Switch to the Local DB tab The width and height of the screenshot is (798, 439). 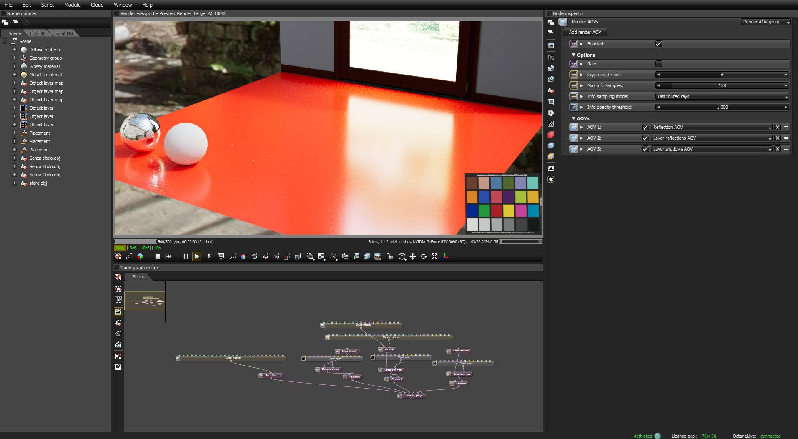pyautogui.click(x=63, y=33)
